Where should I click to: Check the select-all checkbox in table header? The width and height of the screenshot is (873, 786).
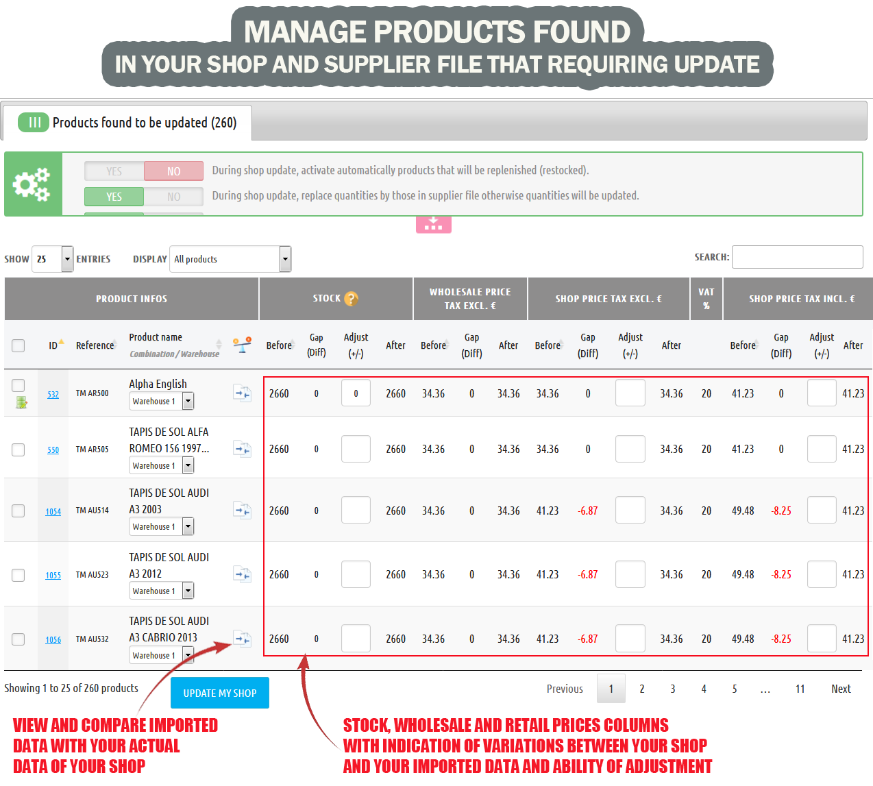(x=19, y=345)
